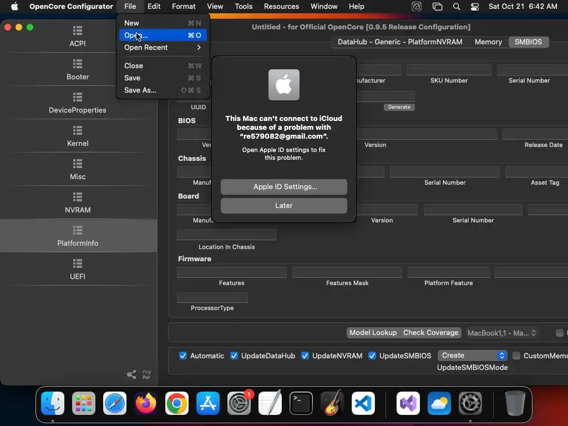This screenshot has width=568, height=426.
Task: Select the Booter sidebar section
Action: pyautogui.click(x=78, y=70)
